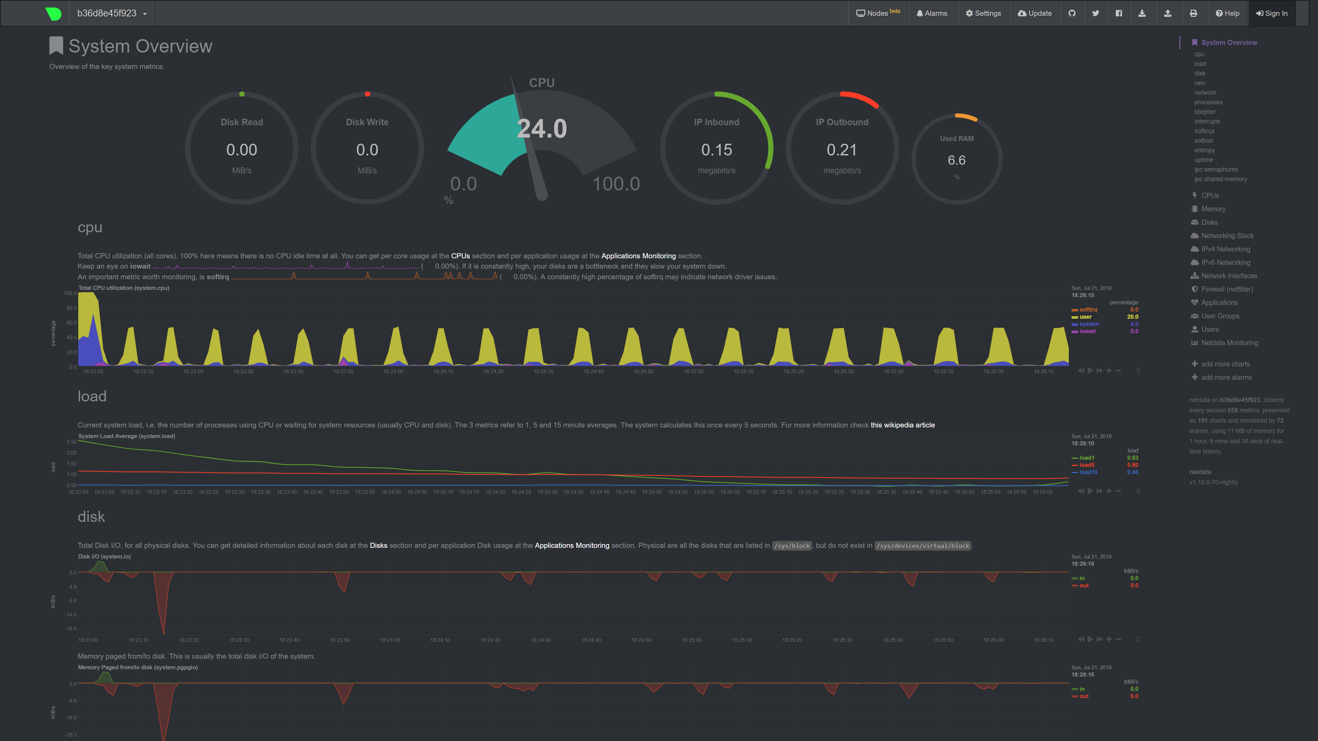1318x741 pixels.
Task: Expand the Networking Stack sidebar section
Action: click(x=1227, y=236)
